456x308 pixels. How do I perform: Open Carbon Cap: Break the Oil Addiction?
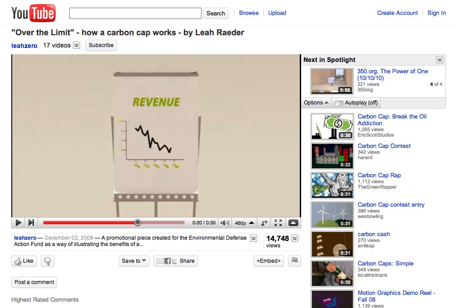coord(392,120)
